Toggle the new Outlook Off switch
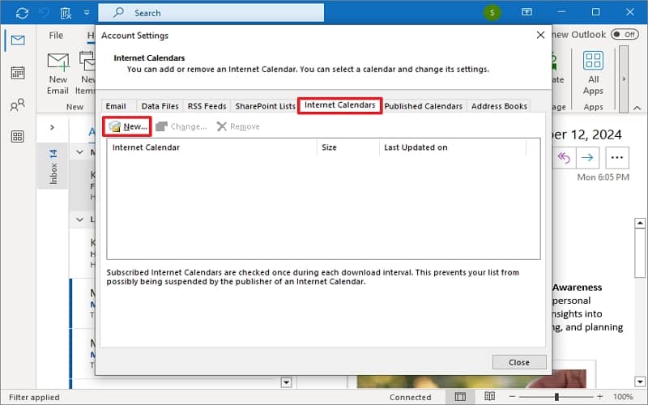This screenshot has width=648, height=405. tap(625, 35)
